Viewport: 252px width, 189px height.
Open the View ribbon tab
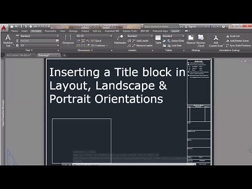[62, 31]
